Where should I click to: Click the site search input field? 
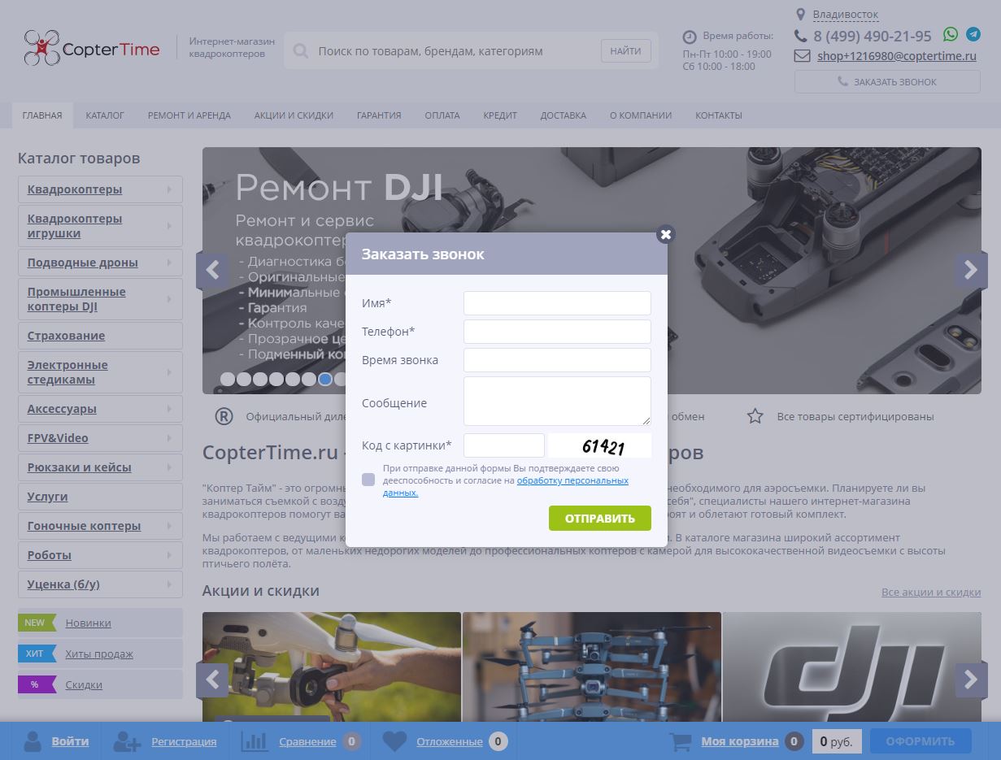pos(455,51)
